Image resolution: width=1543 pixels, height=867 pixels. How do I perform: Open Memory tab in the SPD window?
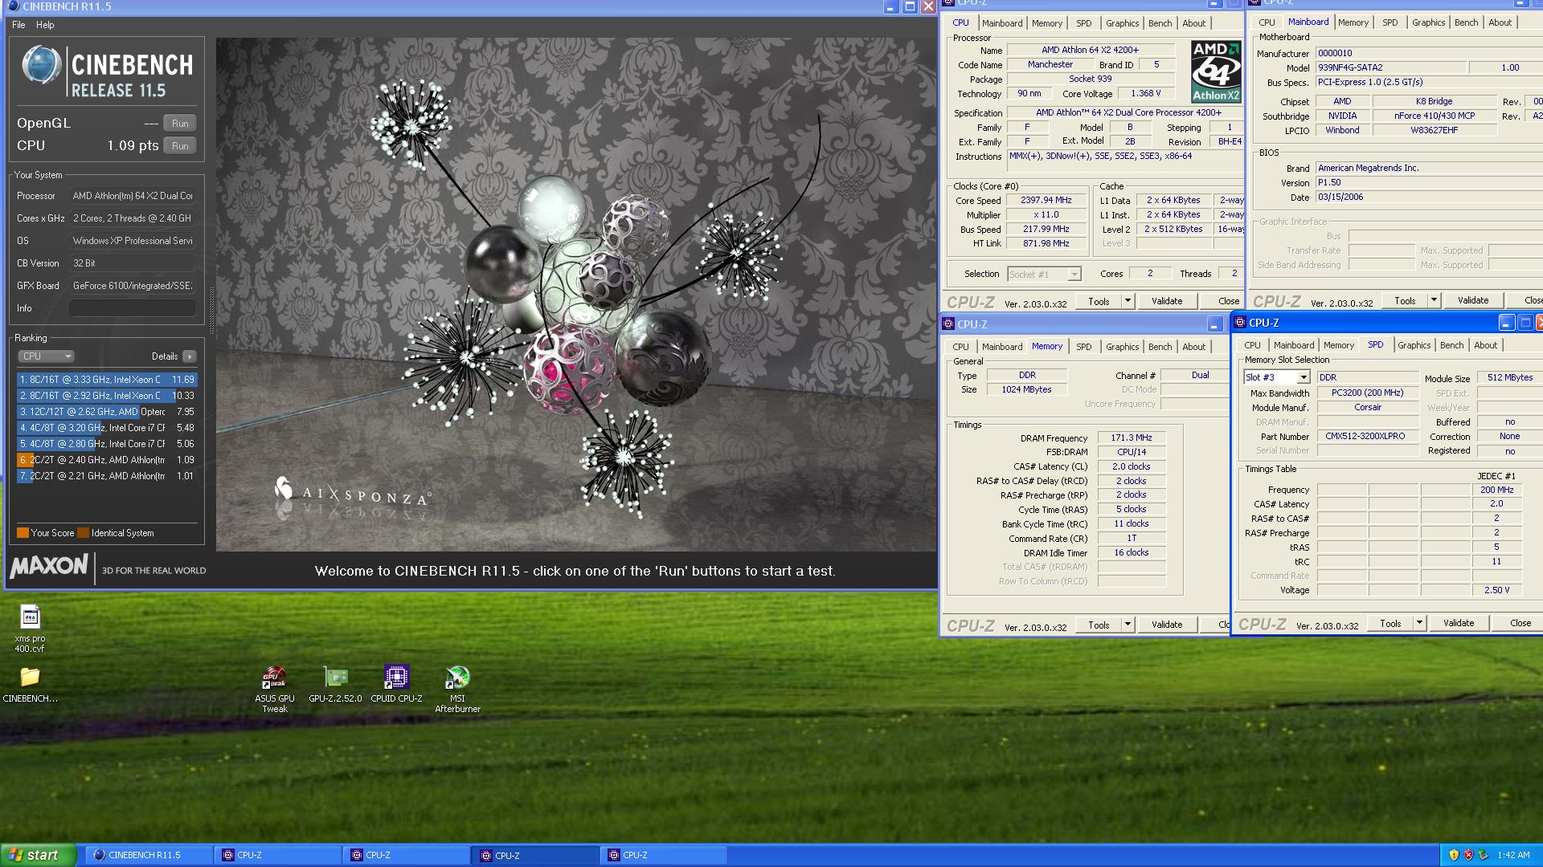click(x=1338, y=345)
